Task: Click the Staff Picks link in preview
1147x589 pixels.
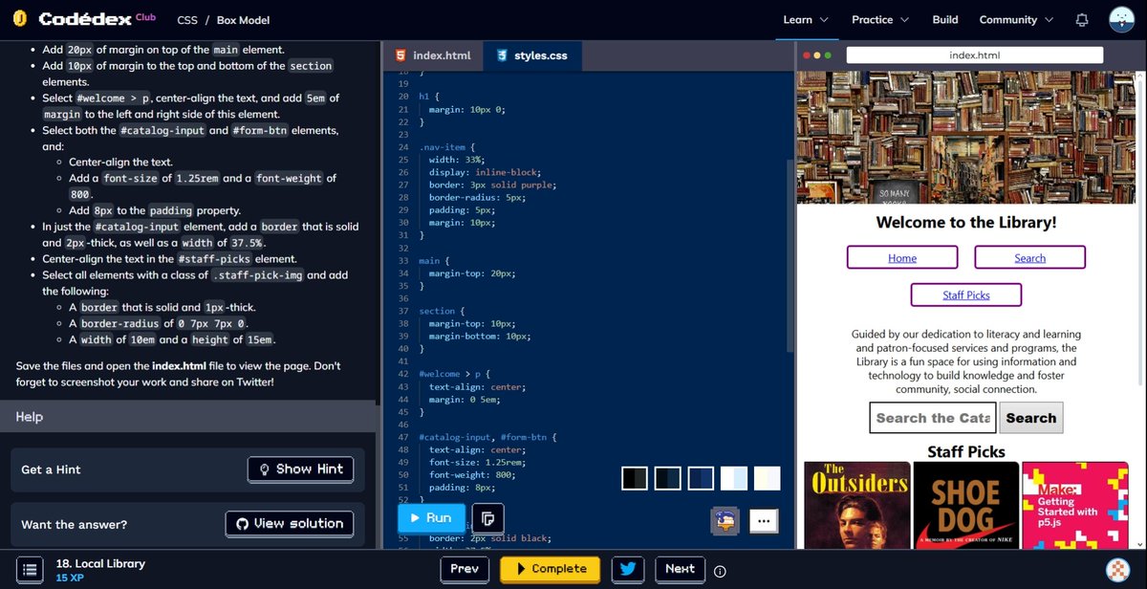Action: [966, 294]
